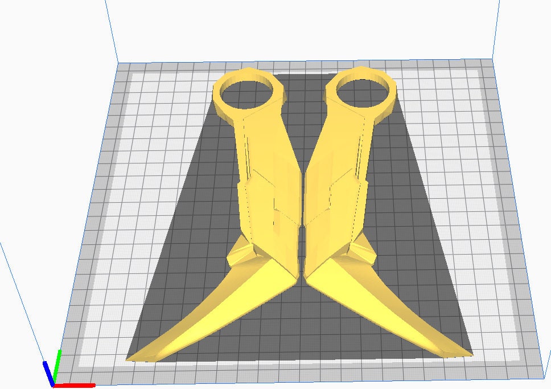Click the blue Z-axis indicator line

point(47,369)
